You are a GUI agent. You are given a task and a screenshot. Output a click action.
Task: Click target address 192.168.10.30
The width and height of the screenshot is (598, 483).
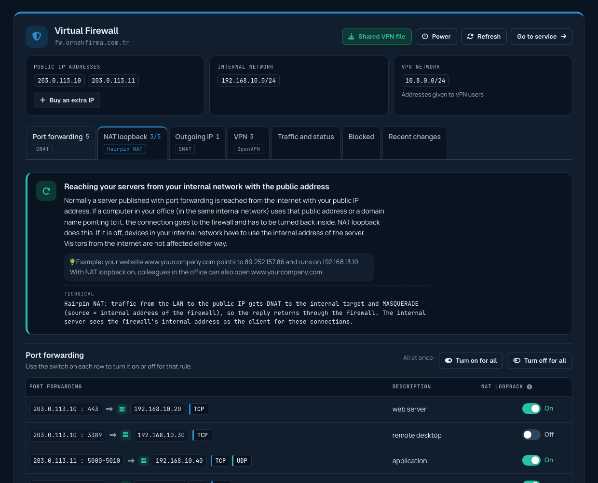tap(161, 435)
